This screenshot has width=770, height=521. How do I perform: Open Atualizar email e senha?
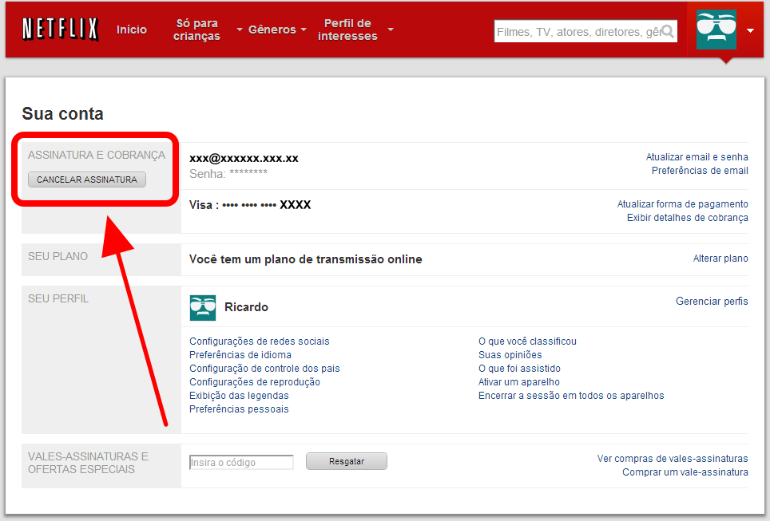tap(697, 157)
